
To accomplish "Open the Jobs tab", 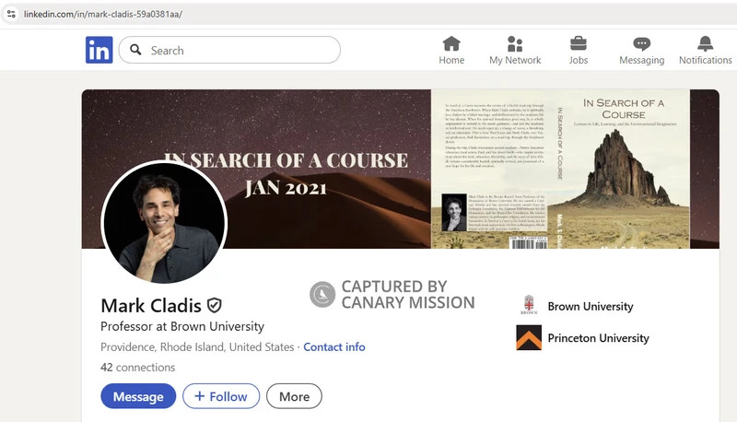I will (579, 51).
